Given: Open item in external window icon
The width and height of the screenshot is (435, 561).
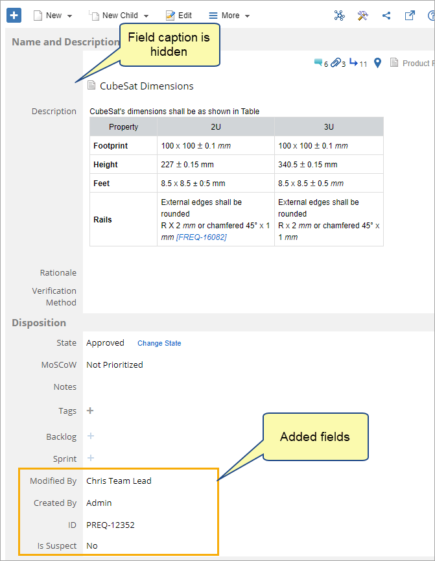Looking at the screenshot, I should coord(410,16).
